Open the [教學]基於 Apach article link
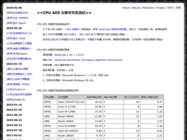 (16, 23)
